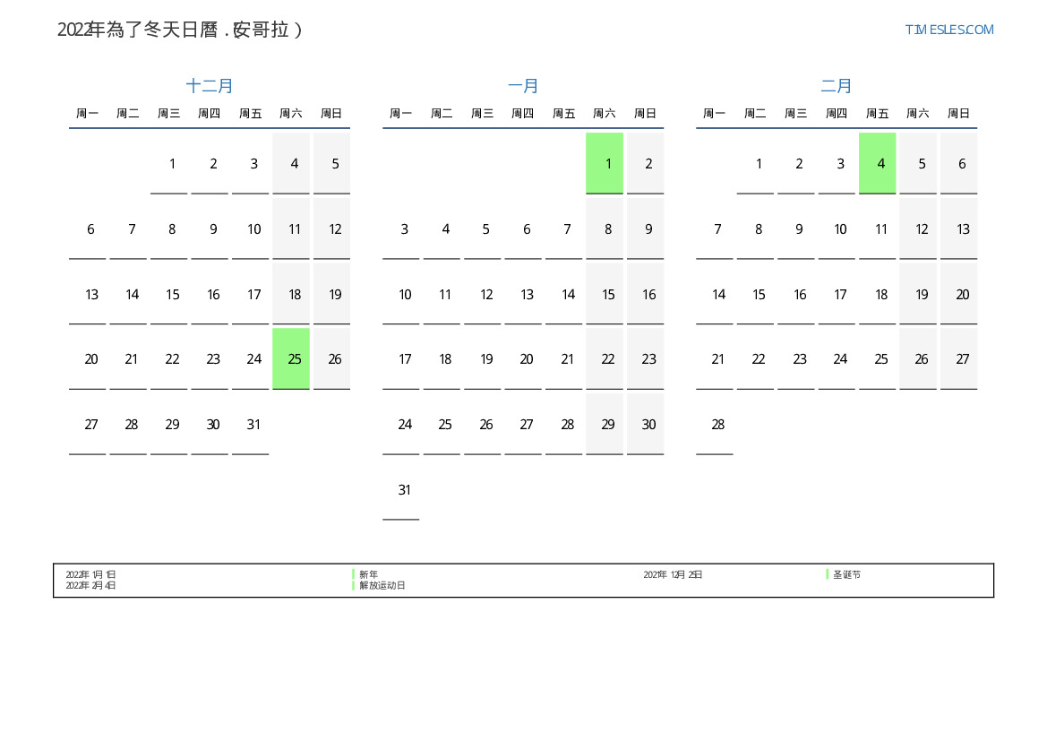Select February 20 date
Viewport: 1047px width, 741px height.
959,294
